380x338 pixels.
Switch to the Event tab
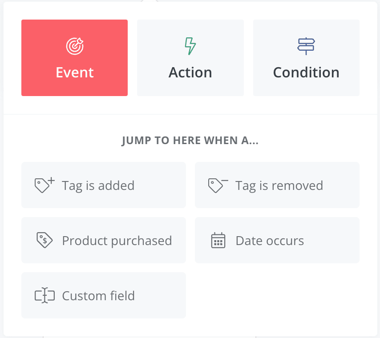click(74, 58)
